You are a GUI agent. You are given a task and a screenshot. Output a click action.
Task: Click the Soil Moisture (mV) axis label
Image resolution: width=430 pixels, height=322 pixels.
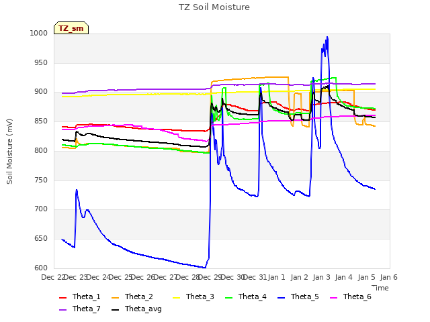coord(9,152)
